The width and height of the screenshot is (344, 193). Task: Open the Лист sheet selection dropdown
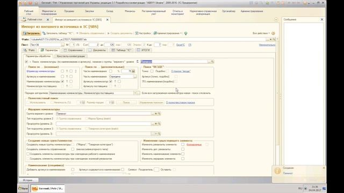point(63,44)
